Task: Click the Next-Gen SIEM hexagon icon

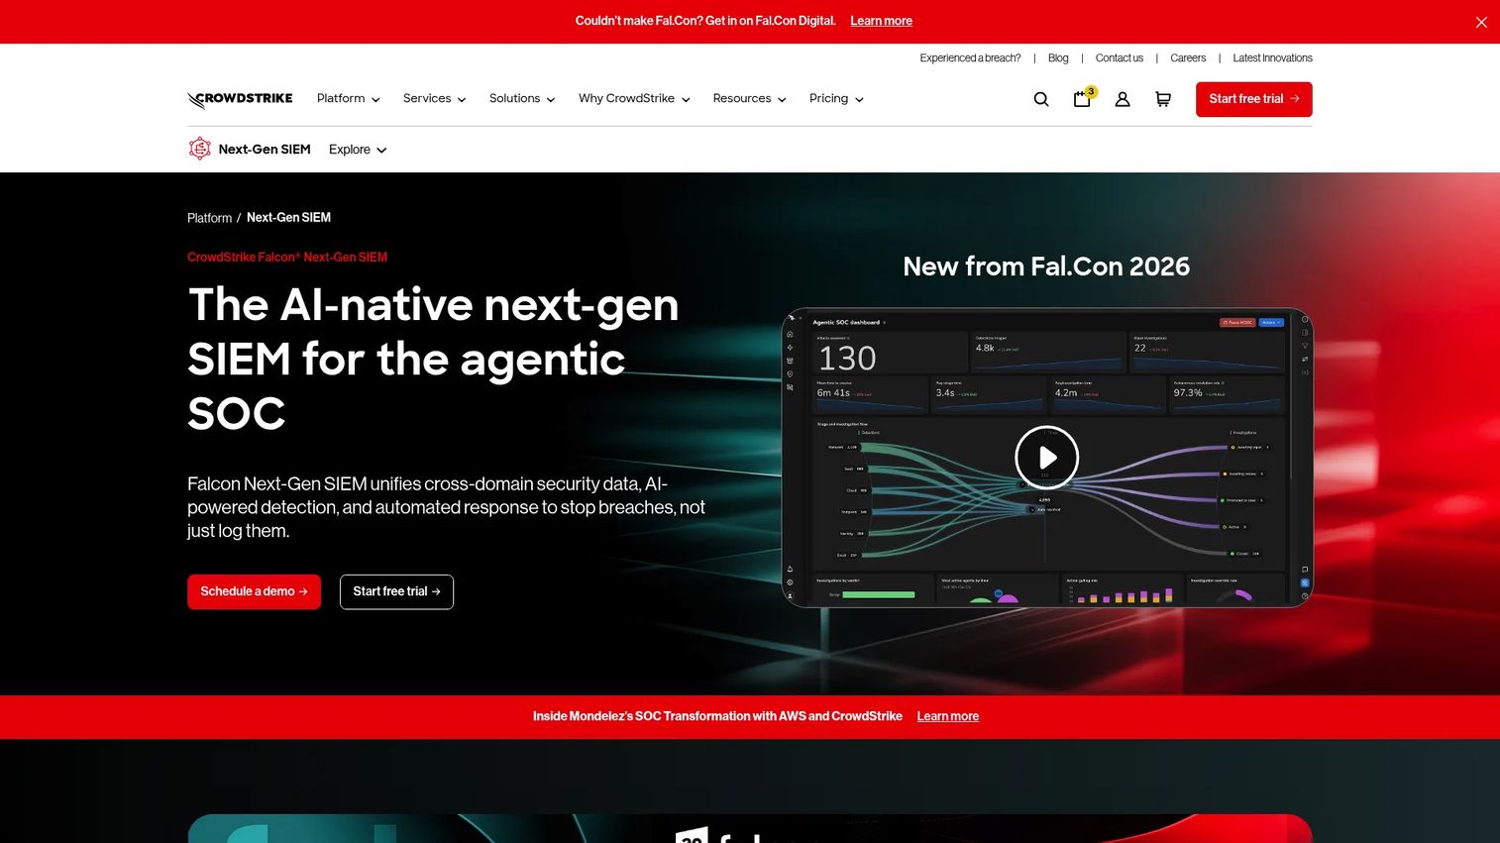Action: coord(200,149)
